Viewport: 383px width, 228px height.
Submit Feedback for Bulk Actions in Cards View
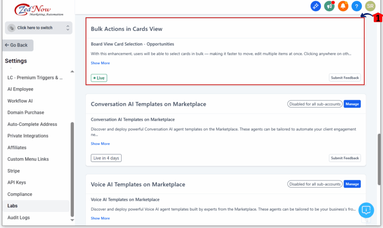click(x=345, y=78)
